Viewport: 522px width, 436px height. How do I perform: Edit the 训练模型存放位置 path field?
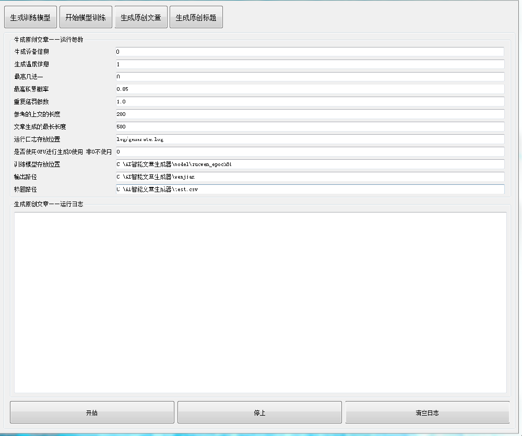pos(310,164)
